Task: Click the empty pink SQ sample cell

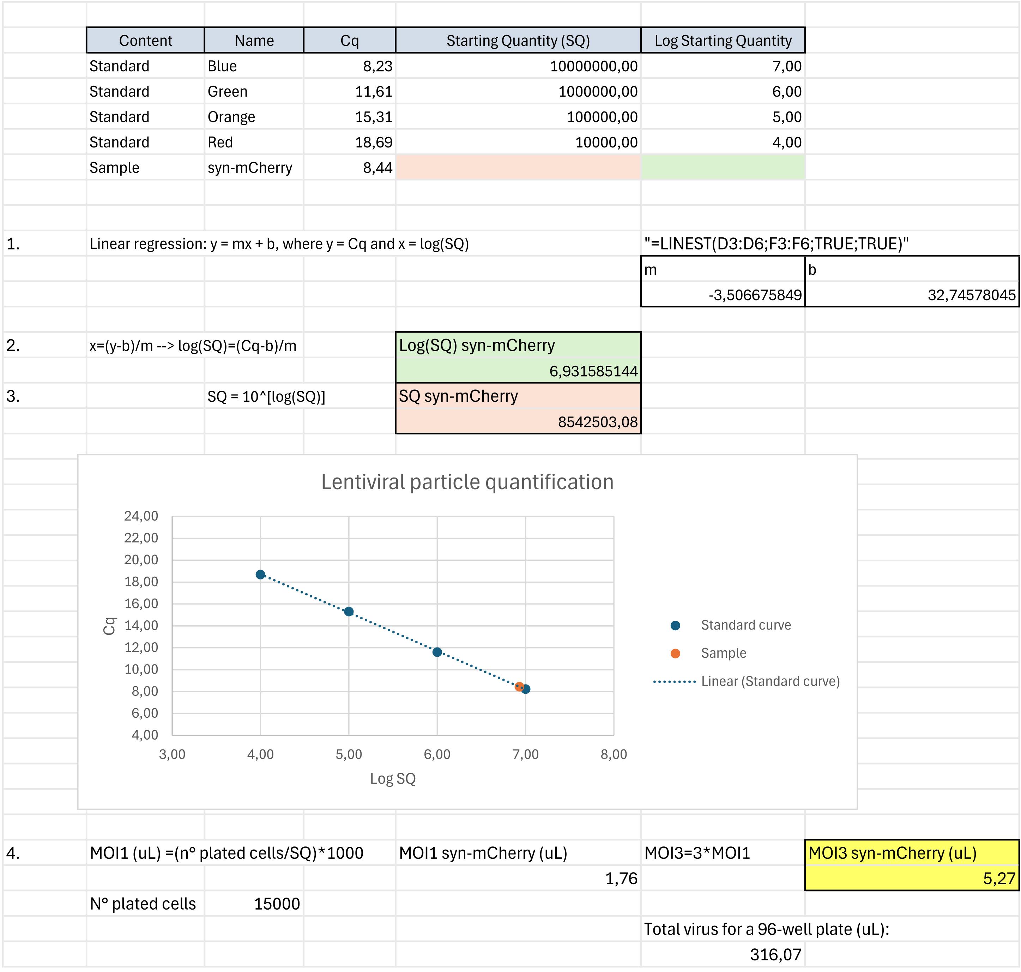Action: point(518,168)
